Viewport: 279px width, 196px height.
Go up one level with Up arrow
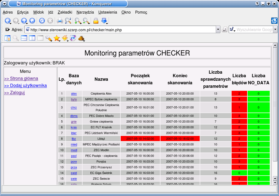(24, 21)
